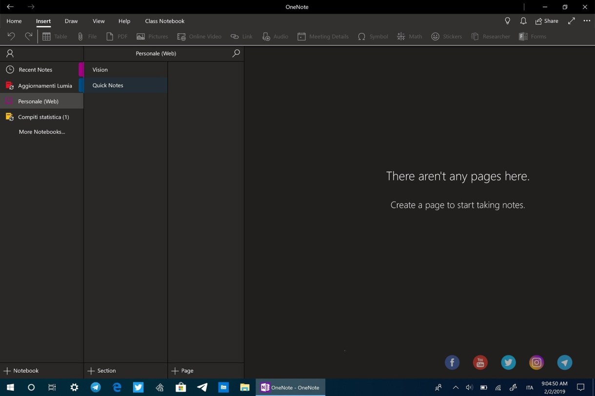Open the volume control in tray

click(x=469, y=388)
